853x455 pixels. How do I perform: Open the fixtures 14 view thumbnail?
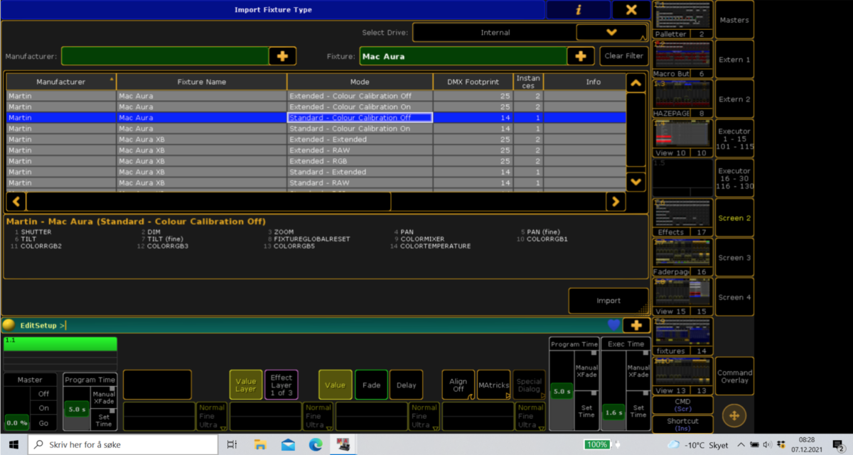(x=682, y=337)
